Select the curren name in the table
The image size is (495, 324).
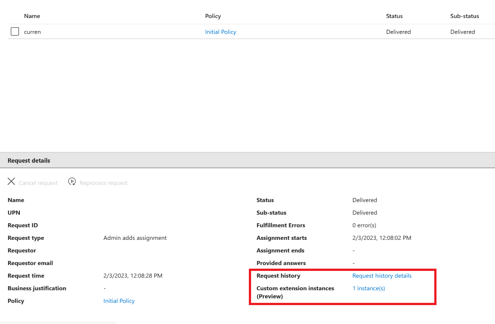click(x=32, y=32)
